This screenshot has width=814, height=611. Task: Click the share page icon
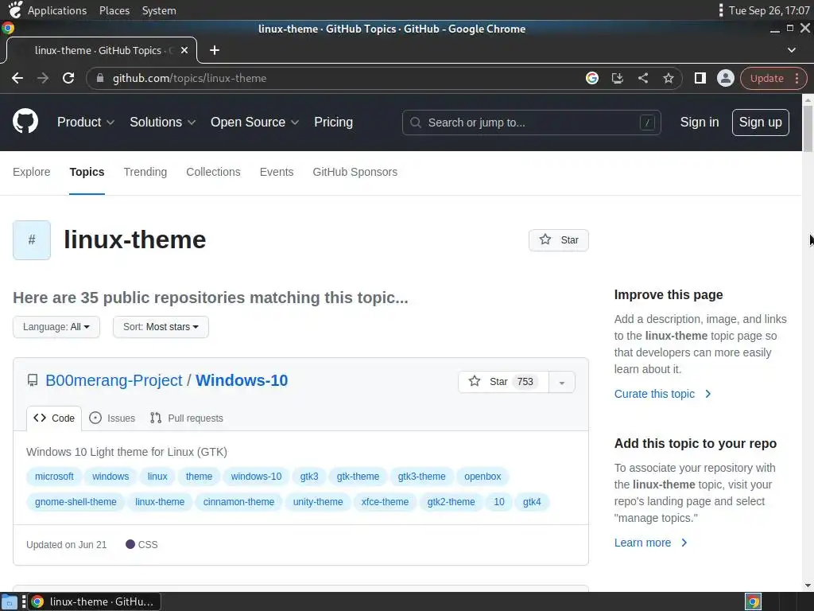click(642, 78)
